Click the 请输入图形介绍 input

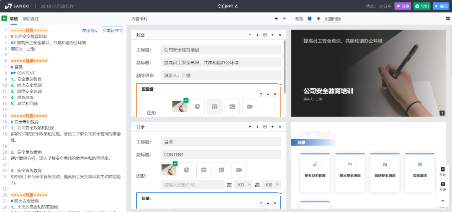[193, 185]
